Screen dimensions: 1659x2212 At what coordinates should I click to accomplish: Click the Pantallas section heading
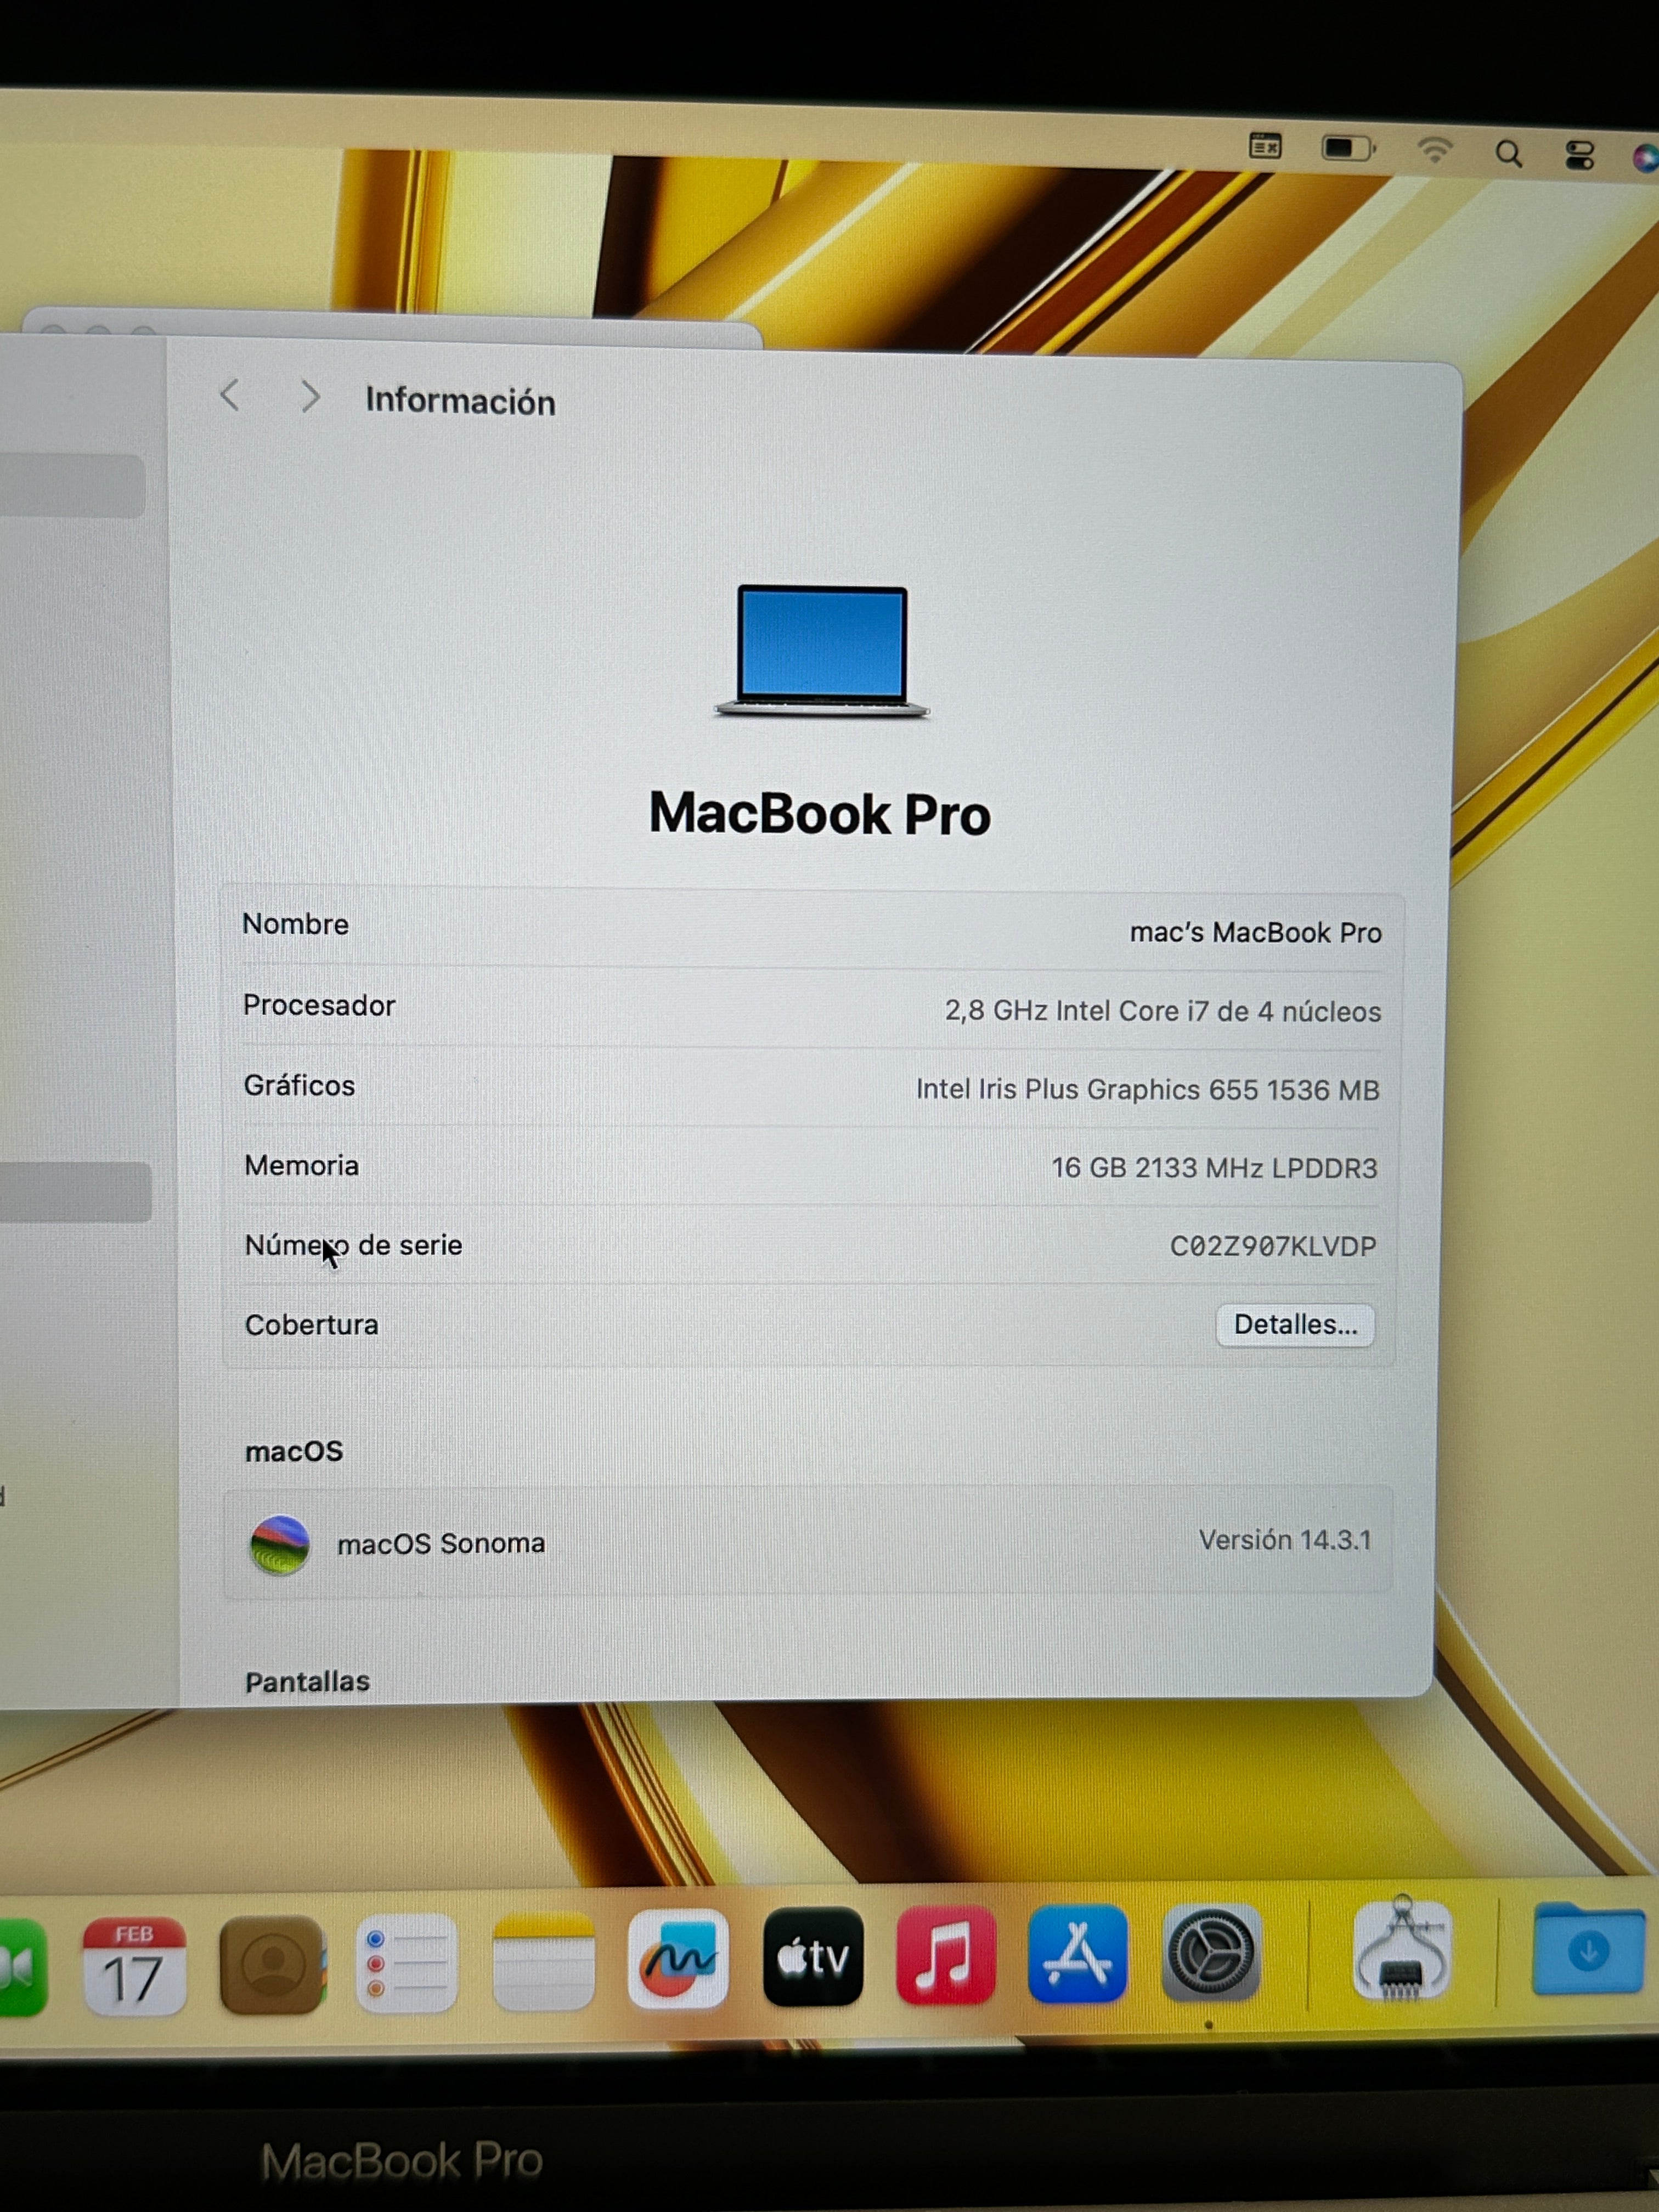(307, 1682)
